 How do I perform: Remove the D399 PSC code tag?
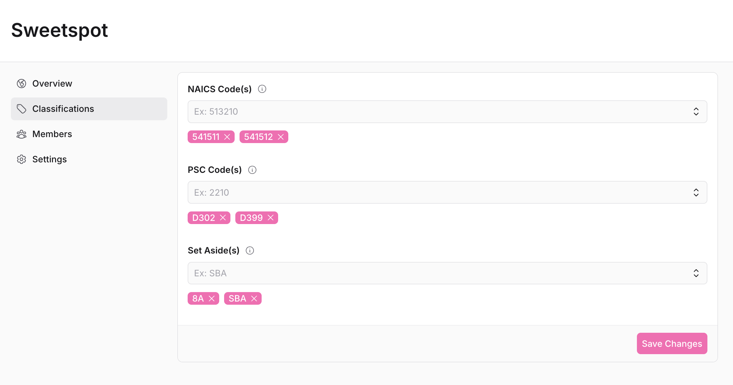click(x=271, y=218)
